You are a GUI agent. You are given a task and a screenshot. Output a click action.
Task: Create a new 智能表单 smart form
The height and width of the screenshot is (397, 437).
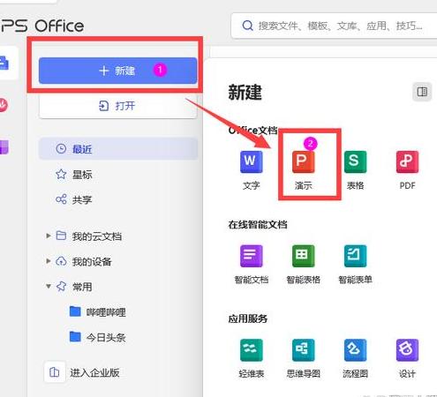pos(355,264)
